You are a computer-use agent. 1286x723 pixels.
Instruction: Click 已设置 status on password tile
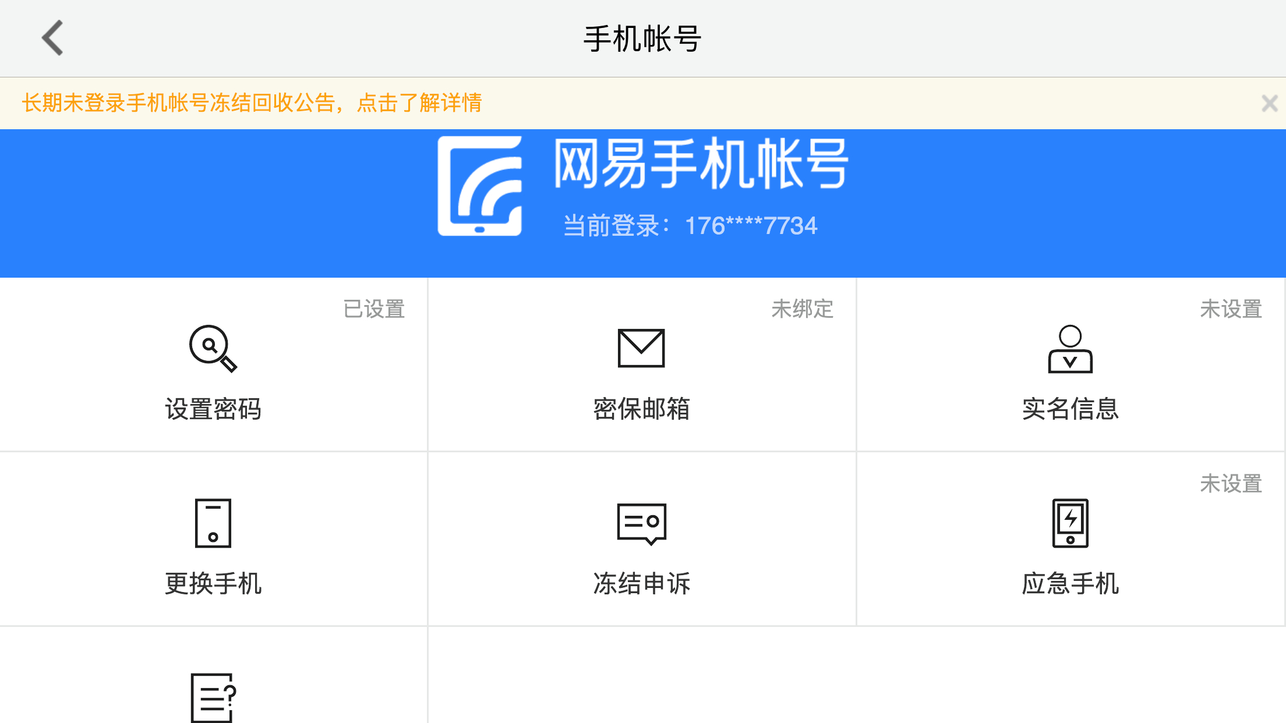click(x=374, y=309)
